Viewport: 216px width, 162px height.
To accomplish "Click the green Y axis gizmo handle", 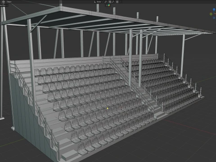I will point(211,14).
